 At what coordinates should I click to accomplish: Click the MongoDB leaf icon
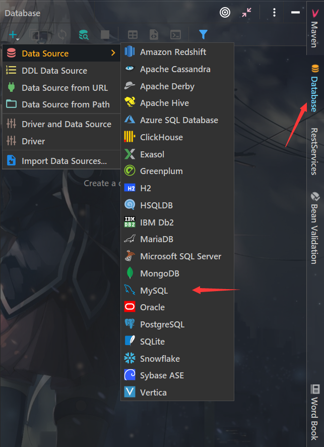click(x=130, y=273)
